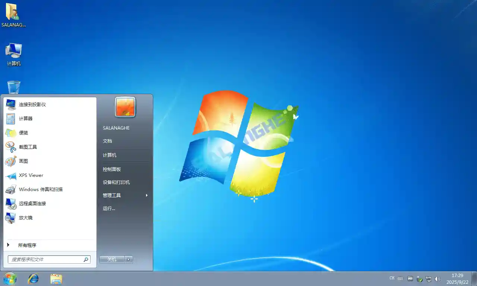The image size is (477, 286).
Task: Open the 截图工具 (Snipping Tool)
Action: tap(29, 147)
